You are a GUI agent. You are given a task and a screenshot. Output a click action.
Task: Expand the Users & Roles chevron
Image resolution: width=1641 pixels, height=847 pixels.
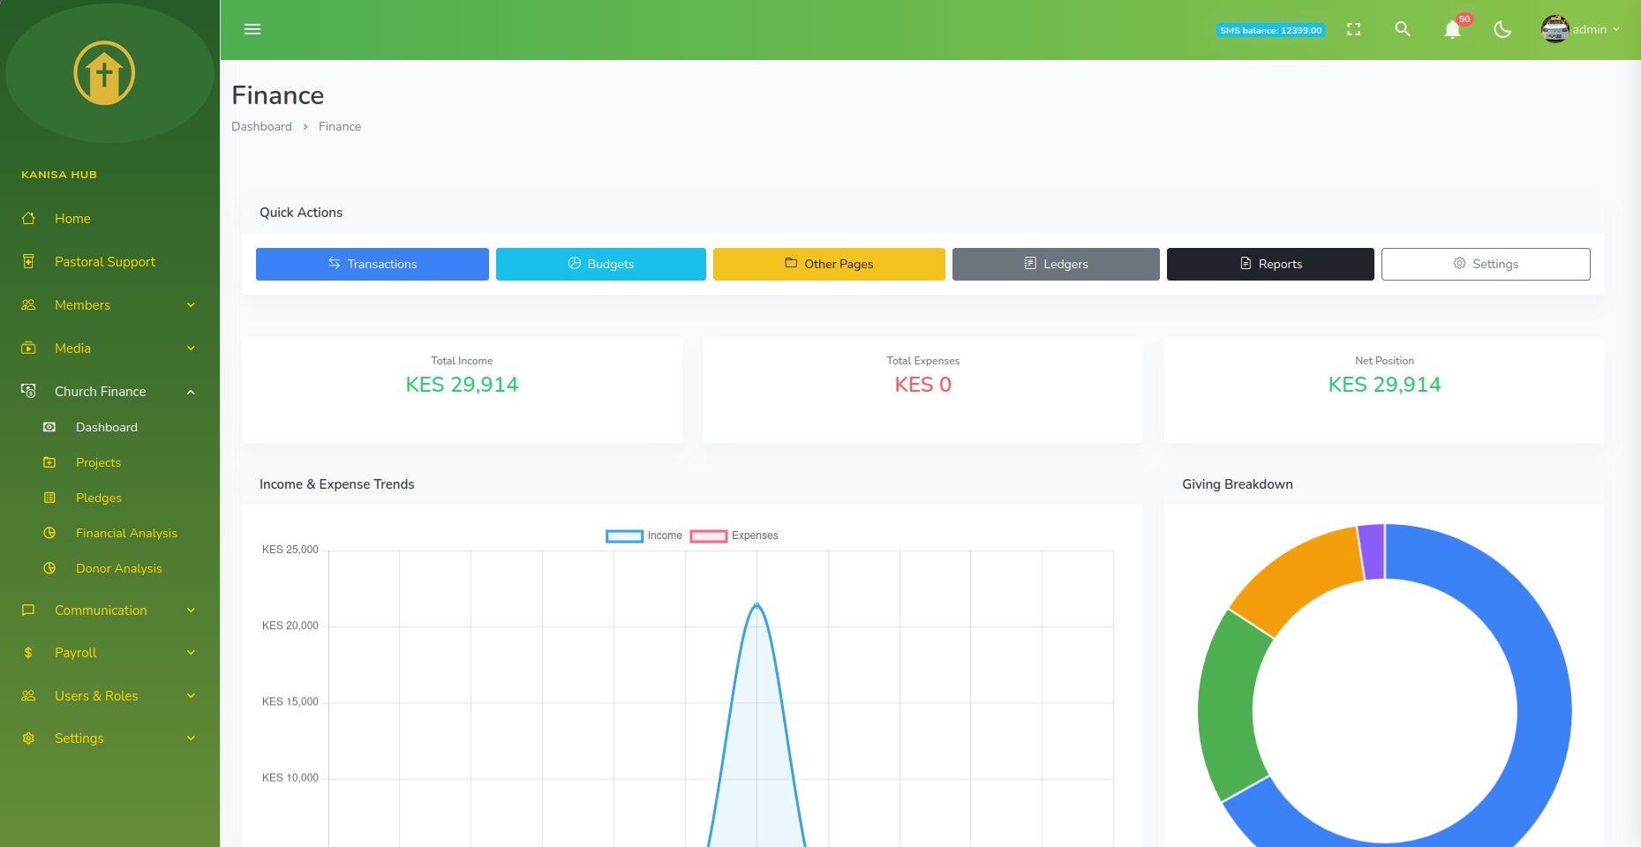click(191, 695)
